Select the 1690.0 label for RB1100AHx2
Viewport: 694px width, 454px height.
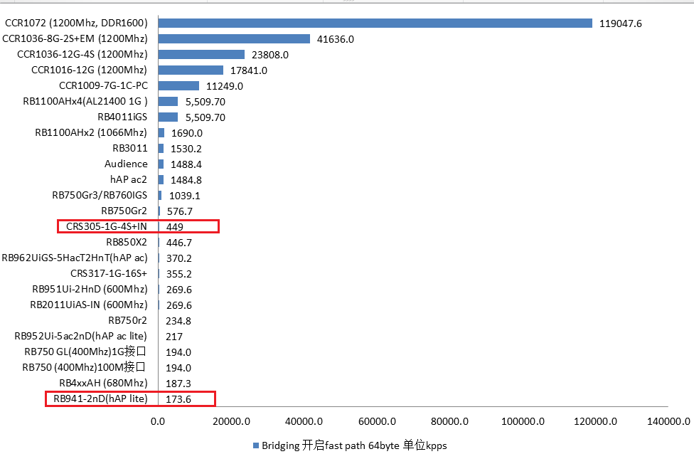pyautogui.click(x=187, y=133)
